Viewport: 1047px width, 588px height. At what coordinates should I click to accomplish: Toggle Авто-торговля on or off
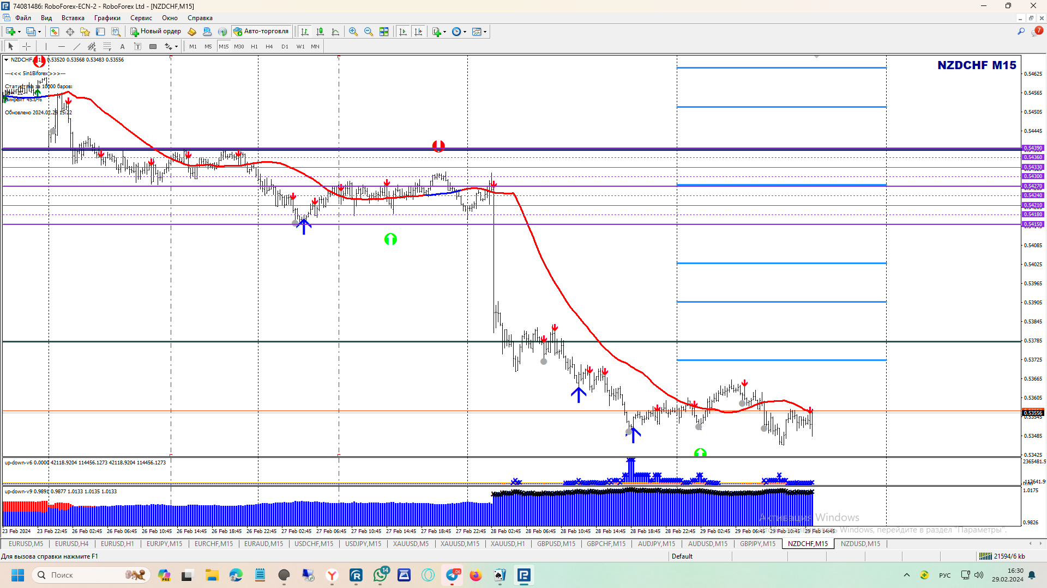(261, 32)
